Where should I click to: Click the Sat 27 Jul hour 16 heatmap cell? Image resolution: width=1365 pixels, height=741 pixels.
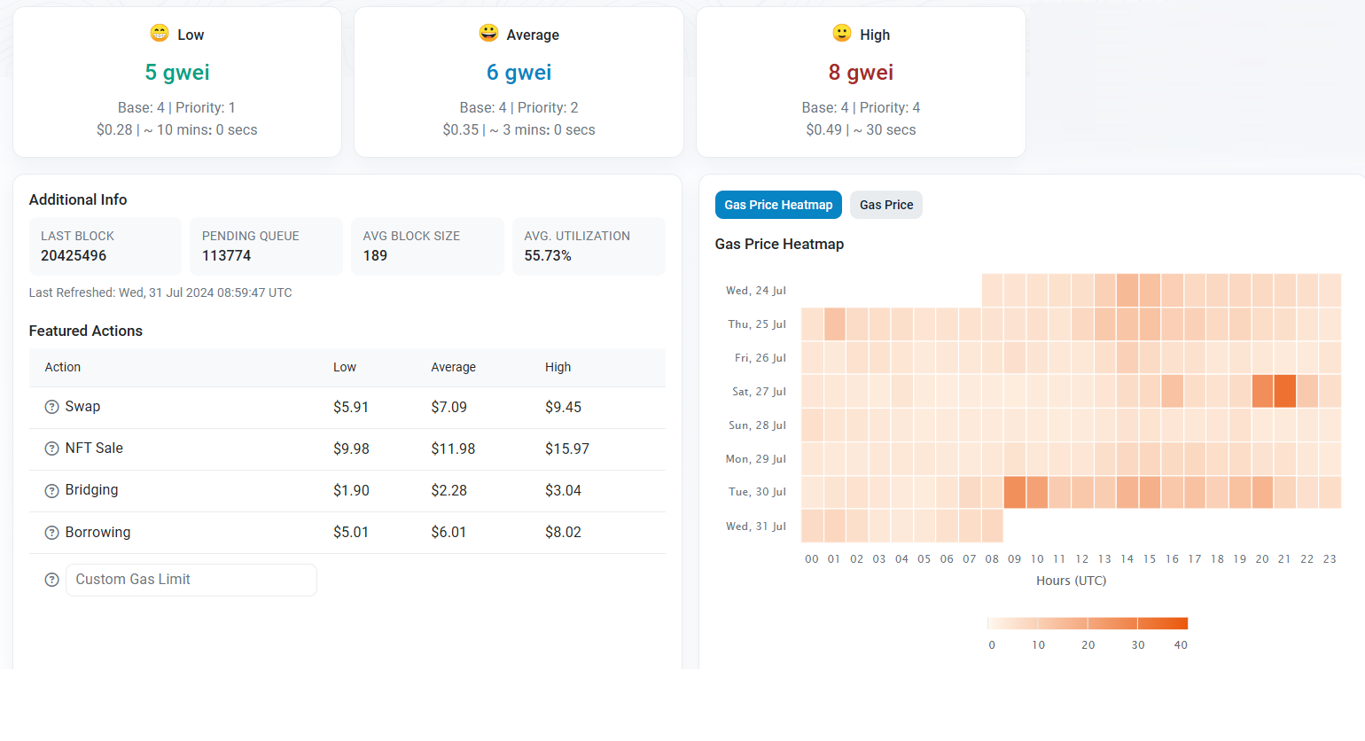1173,391
